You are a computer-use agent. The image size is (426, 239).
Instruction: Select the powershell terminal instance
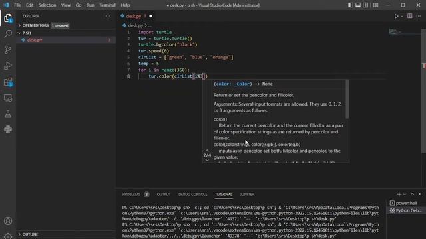pyautogui.click(x=406, y=203)
